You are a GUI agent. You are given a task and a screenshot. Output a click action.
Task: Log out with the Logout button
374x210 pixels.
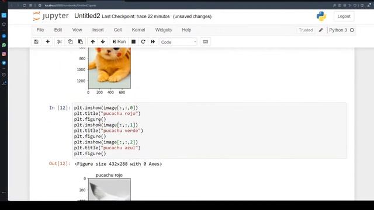pyautogui.click(x=344, y=16)
